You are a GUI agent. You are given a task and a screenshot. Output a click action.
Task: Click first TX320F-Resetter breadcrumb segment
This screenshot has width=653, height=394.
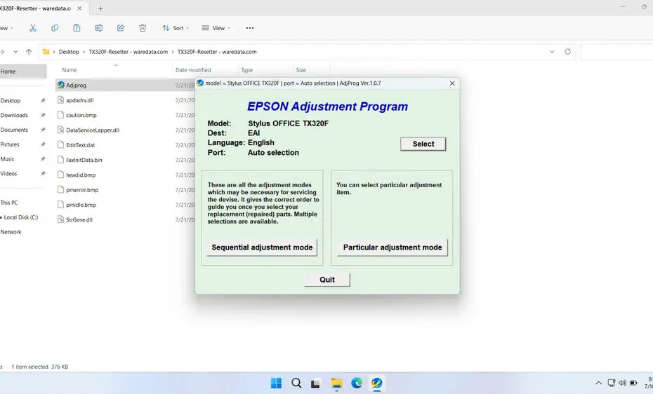pos(128,52)
